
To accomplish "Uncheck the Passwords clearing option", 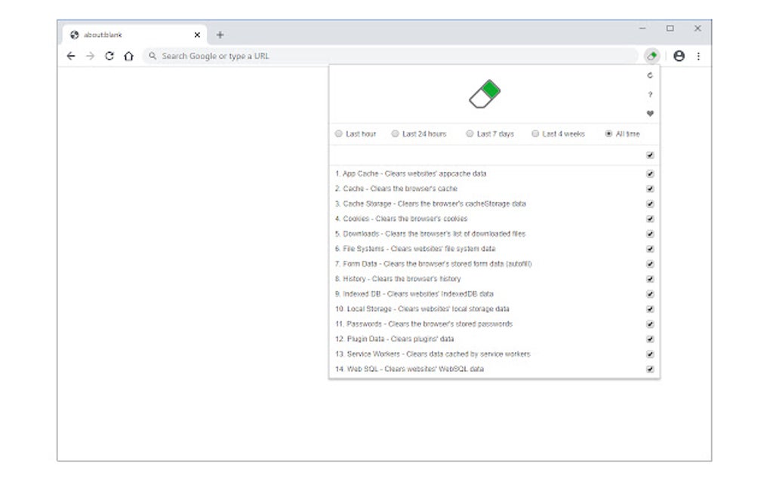I will (650, 323).
